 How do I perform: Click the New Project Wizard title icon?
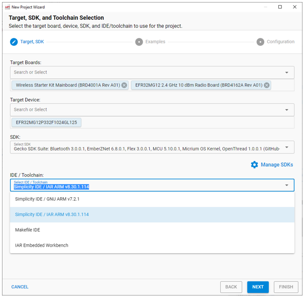point(8,7)
